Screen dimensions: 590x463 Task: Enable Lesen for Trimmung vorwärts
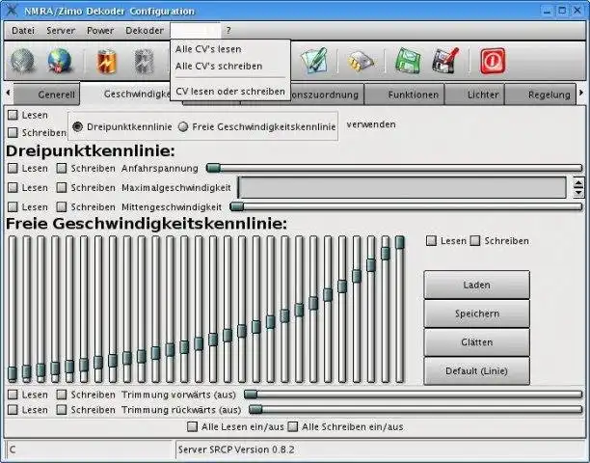13,395
